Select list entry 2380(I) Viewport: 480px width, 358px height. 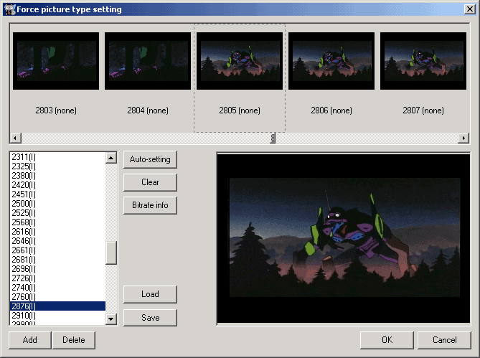pyautogui.click(x=57, y=176)
